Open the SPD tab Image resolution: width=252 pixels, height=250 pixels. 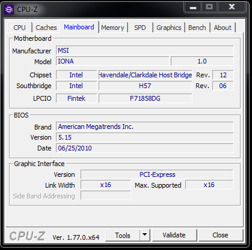point(140,28)
